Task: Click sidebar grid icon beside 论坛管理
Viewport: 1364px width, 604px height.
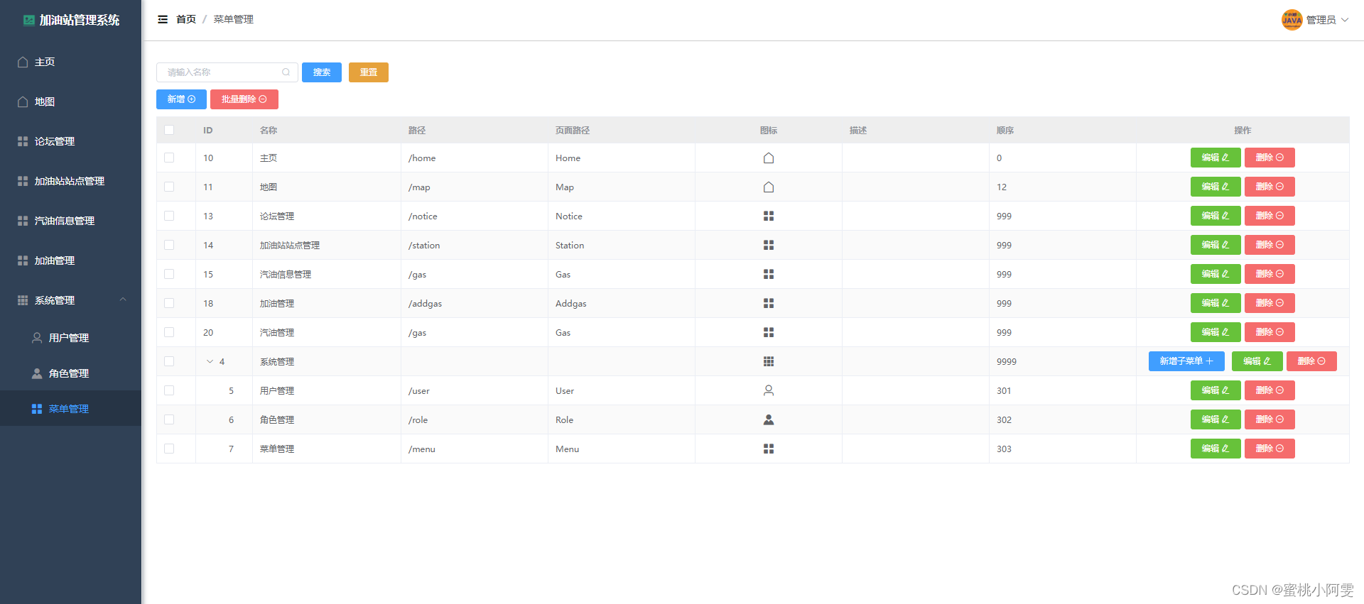Action: pos(23,142)
